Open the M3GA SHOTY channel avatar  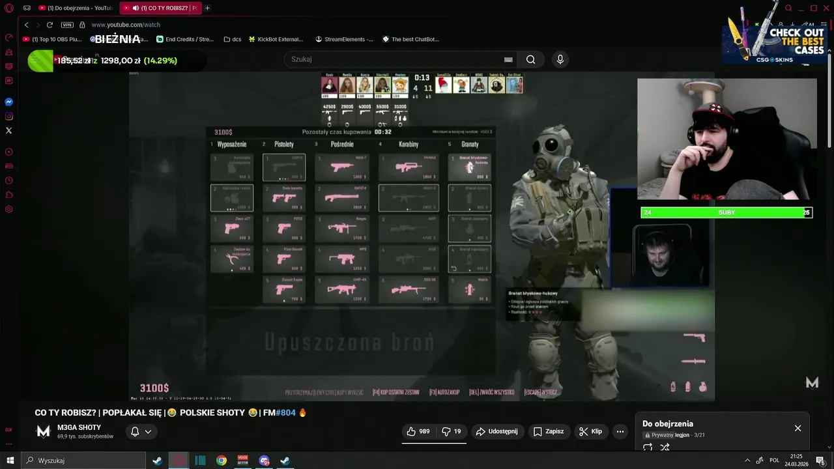tap(43, 431)
